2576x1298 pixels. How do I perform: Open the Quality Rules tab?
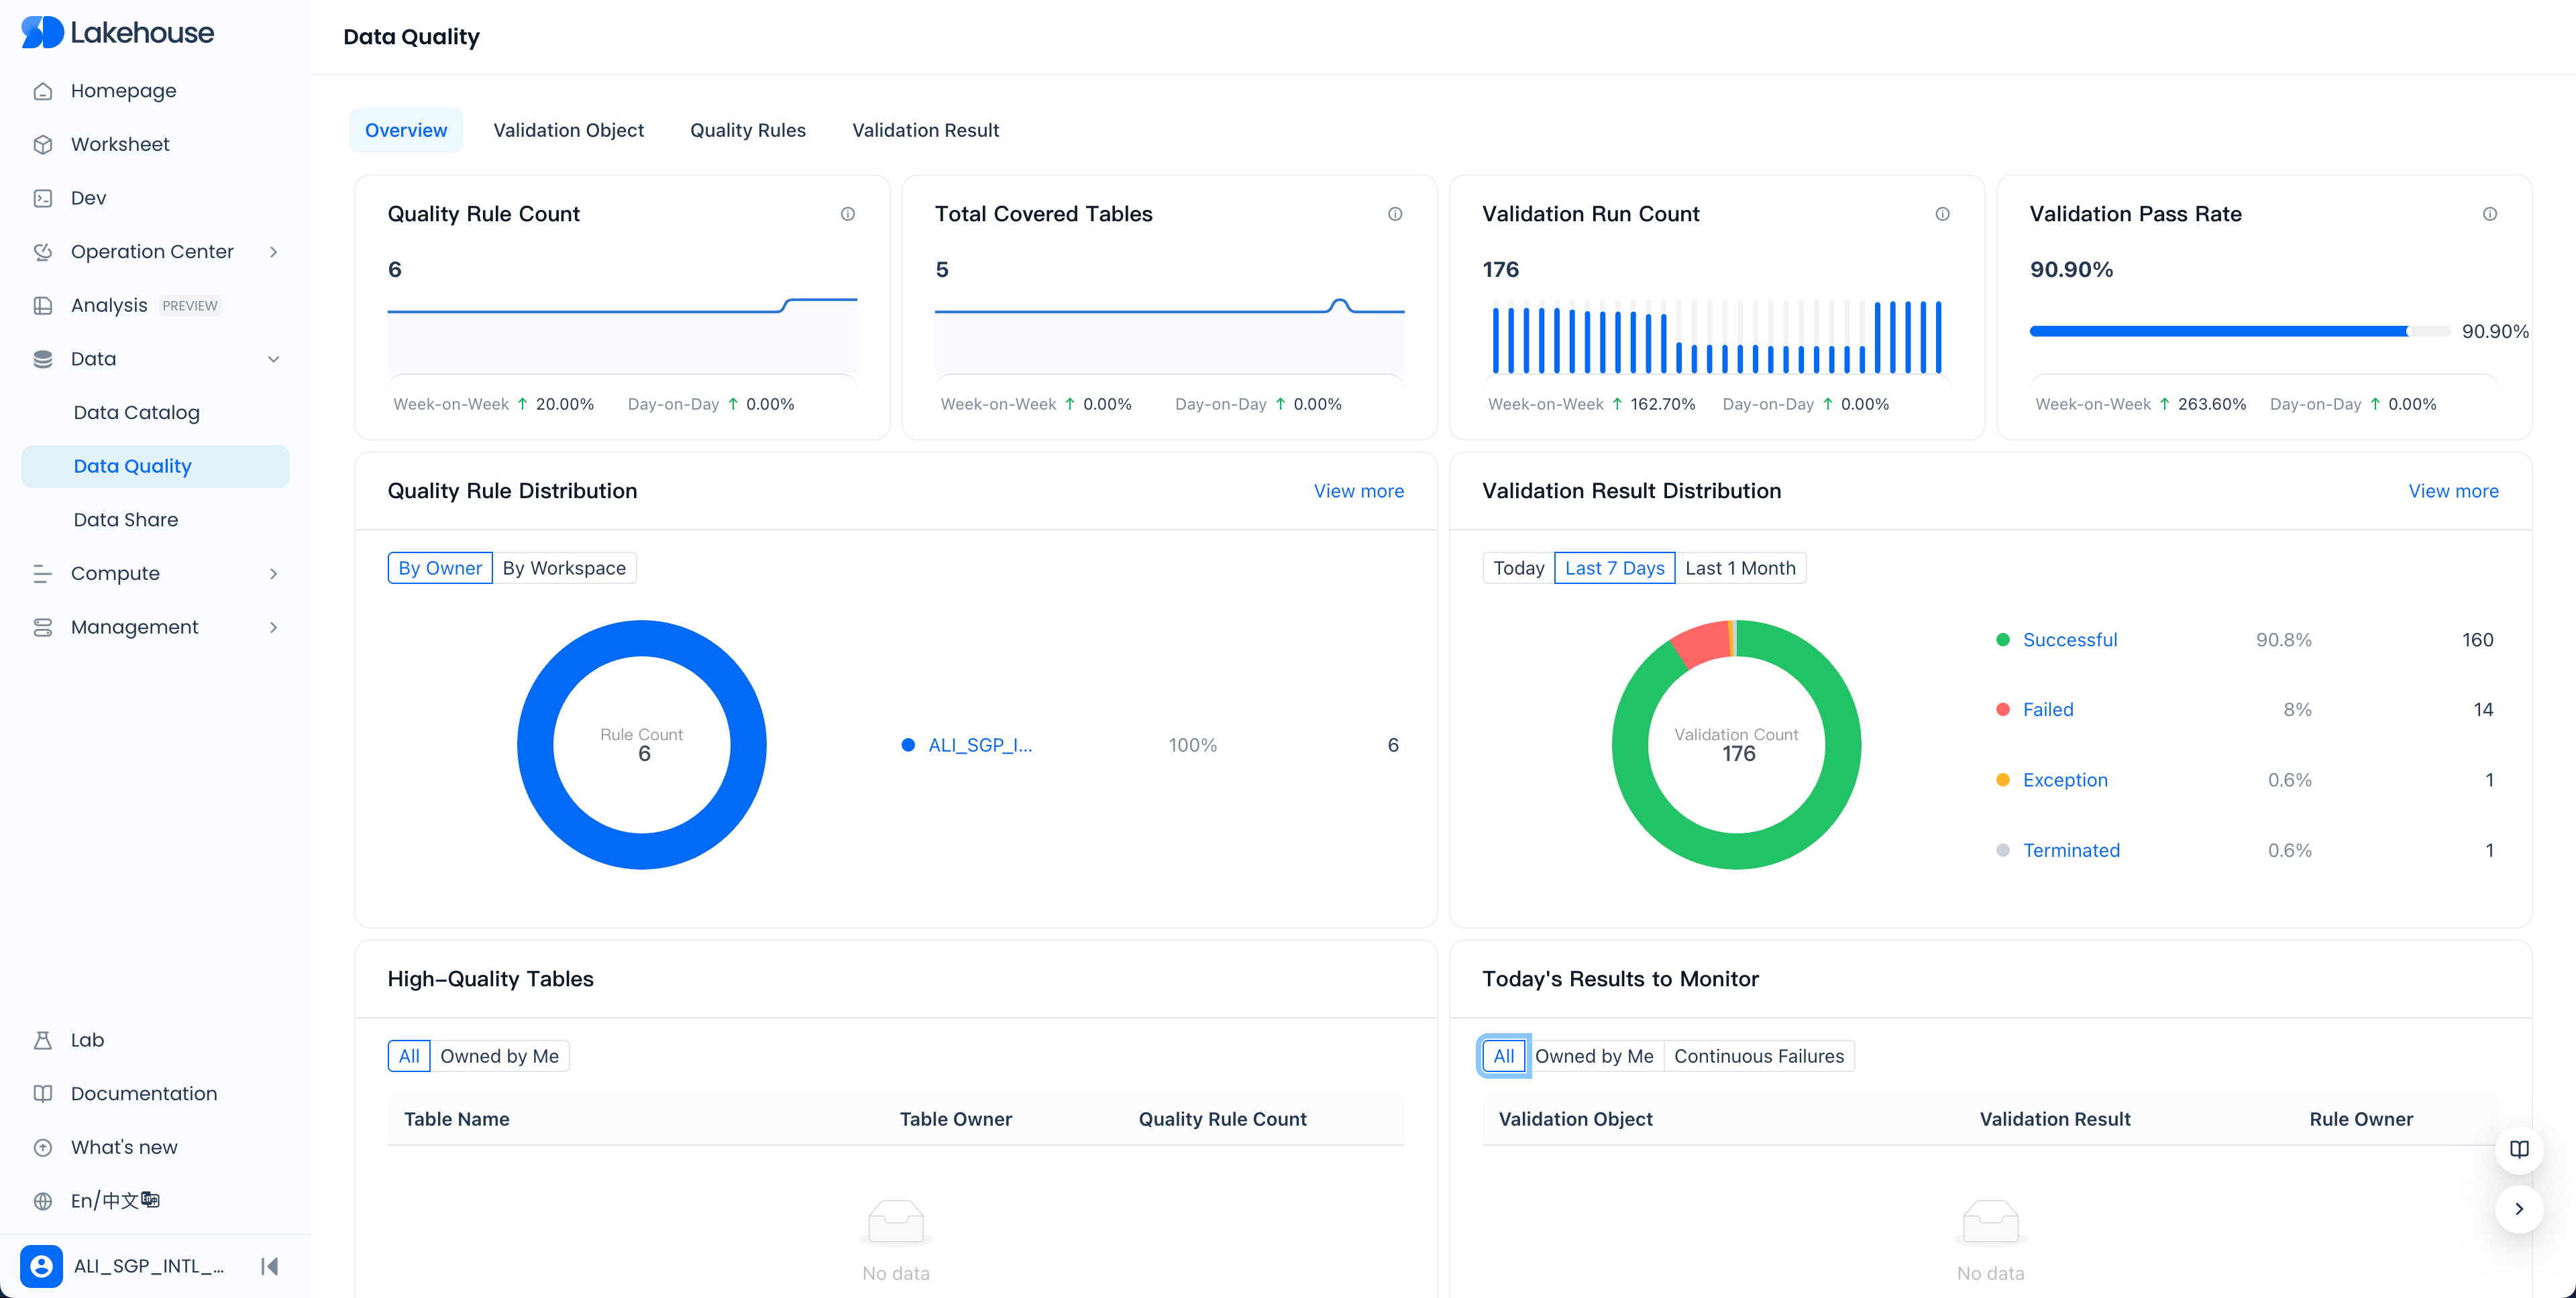pos(747,130)
